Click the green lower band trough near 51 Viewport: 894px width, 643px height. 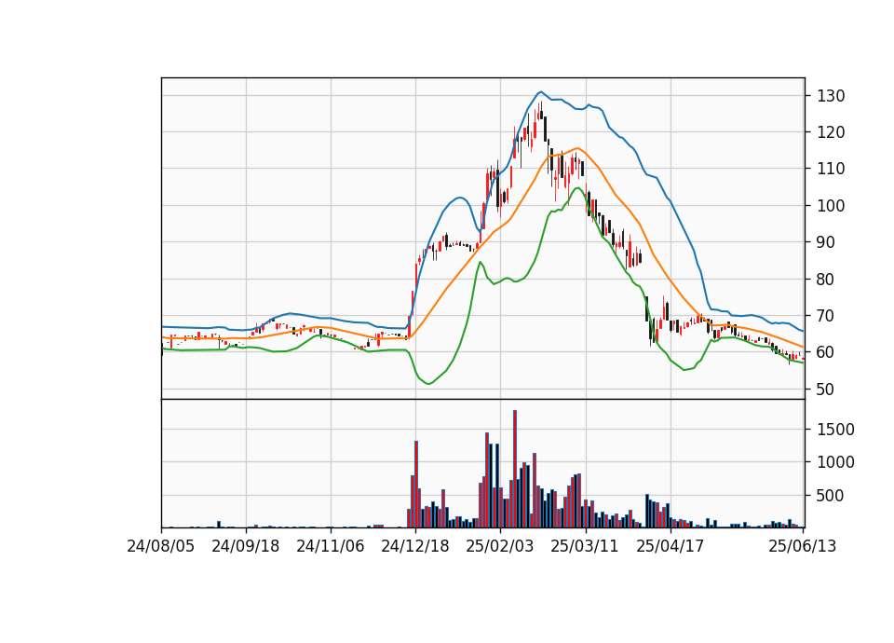coord(428,383)
